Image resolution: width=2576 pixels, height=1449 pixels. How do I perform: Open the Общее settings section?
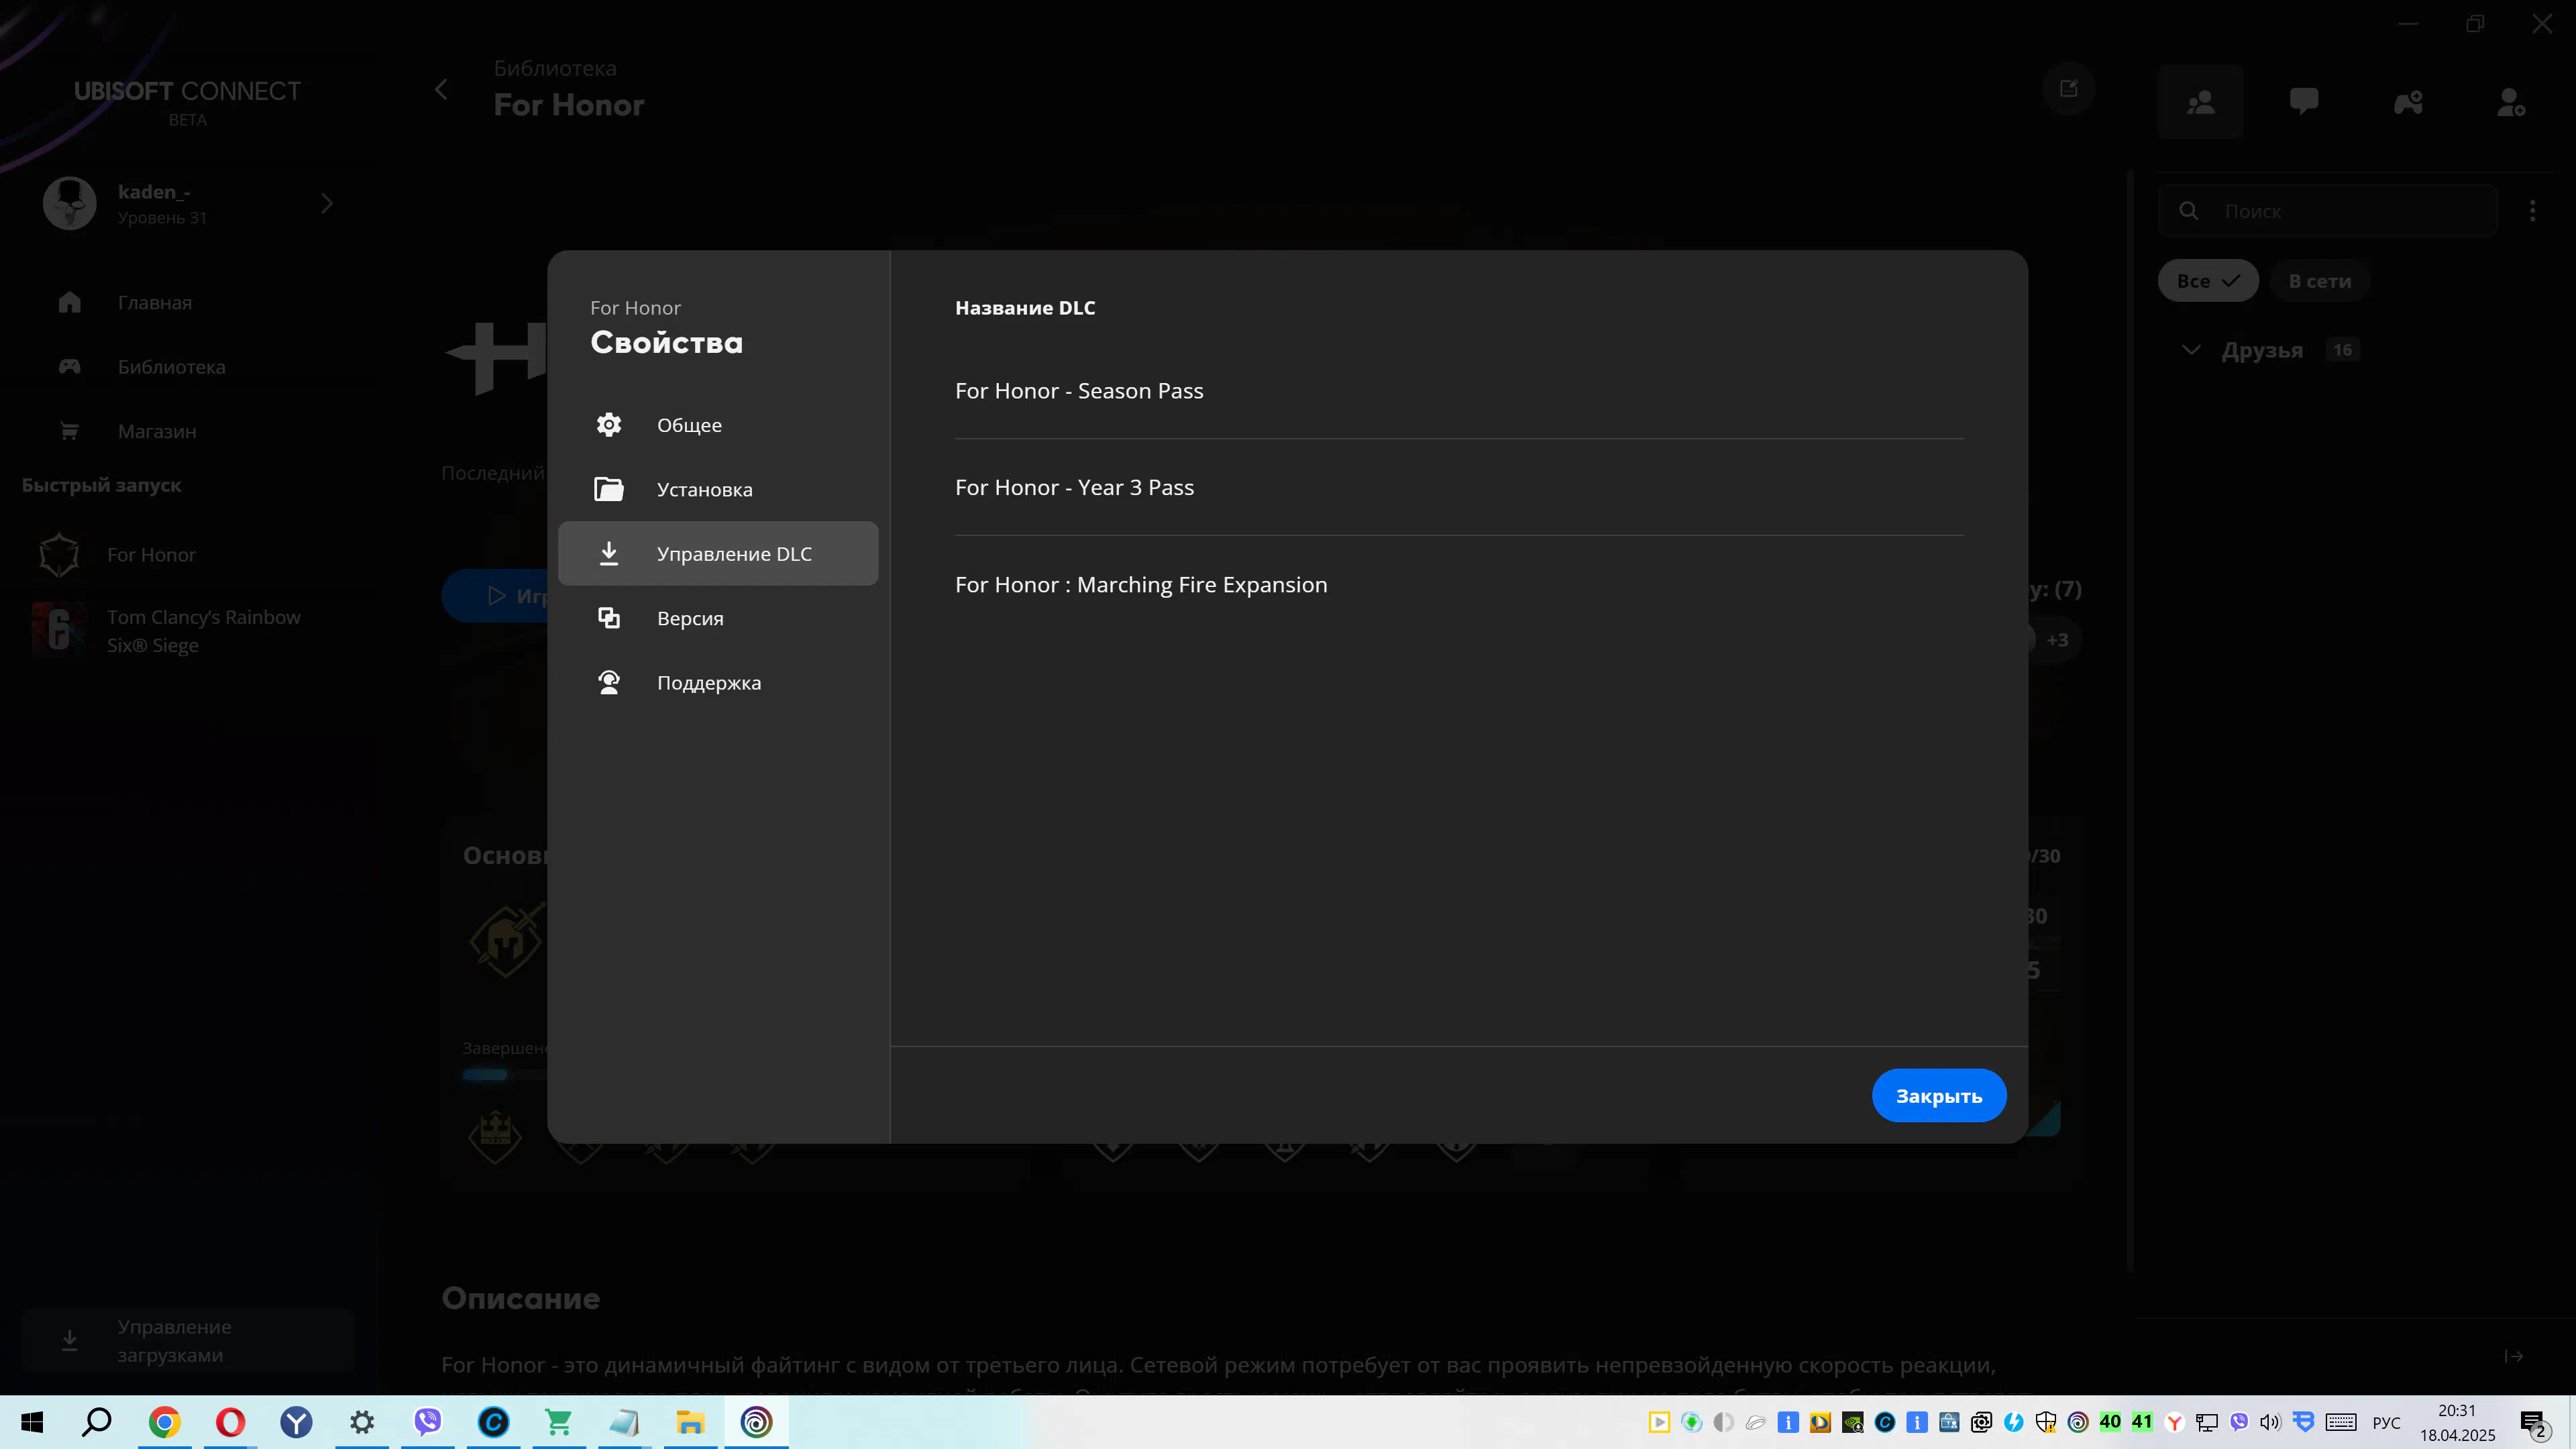718,425
